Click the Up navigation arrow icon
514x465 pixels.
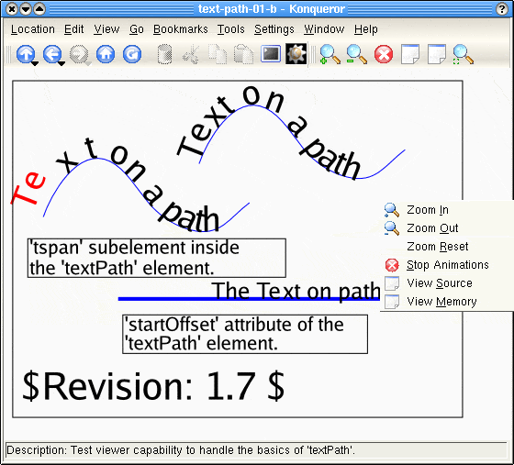26,54
